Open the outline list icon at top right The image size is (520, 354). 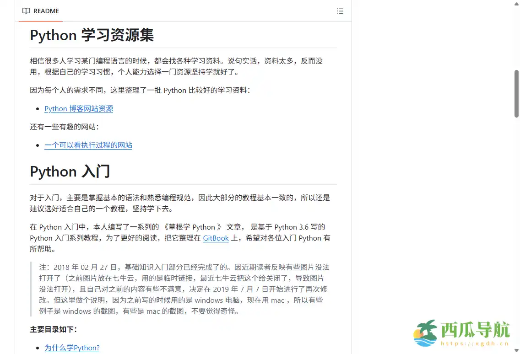(x=340, y=11)
